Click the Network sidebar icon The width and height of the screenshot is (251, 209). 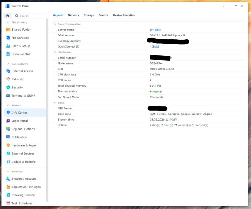pos(8,79)
